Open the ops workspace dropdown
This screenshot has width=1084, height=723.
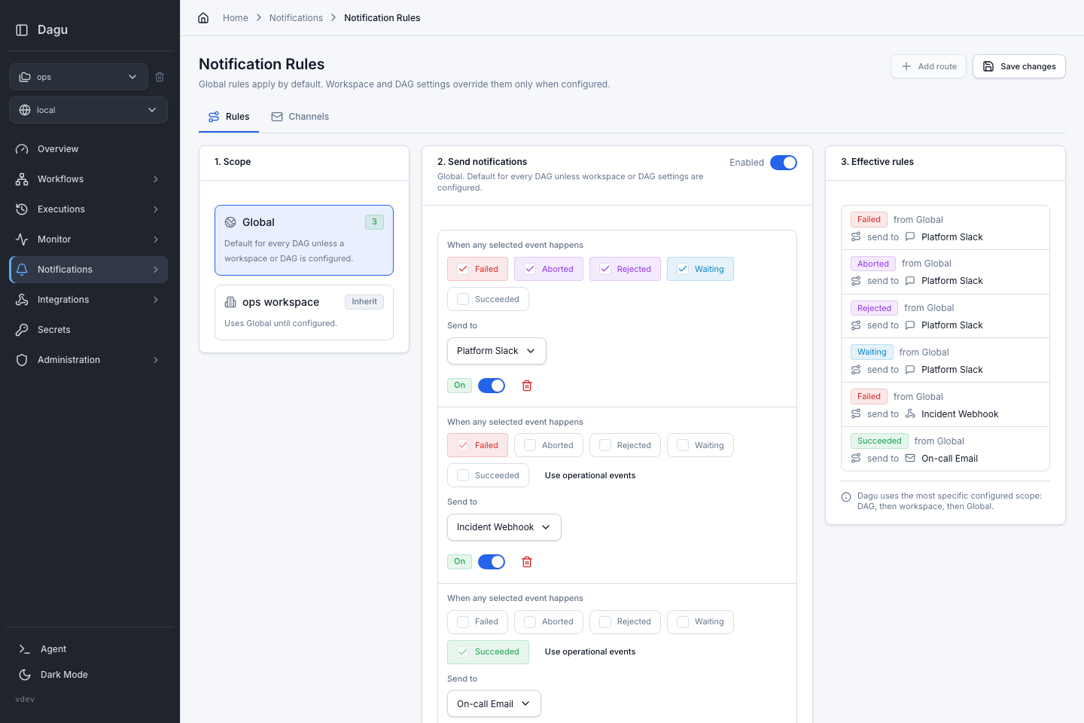click(x=79, y=77)
